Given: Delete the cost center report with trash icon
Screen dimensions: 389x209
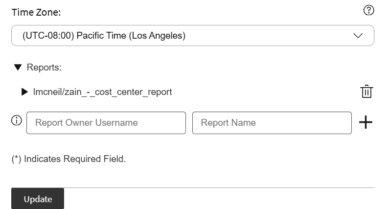Looking at the screenshot, I should (366, 92).
